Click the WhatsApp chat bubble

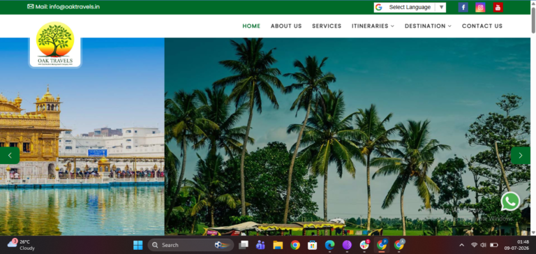tap(510, 202)
